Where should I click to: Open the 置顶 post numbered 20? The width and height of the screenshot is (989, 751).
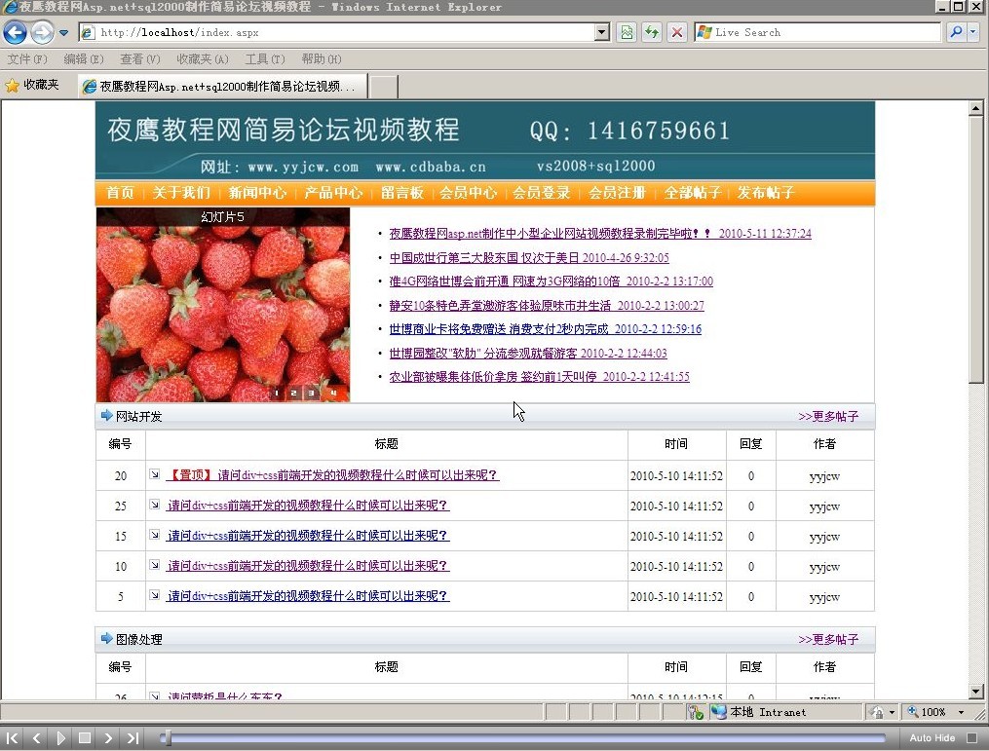click(x=332, y=474)
